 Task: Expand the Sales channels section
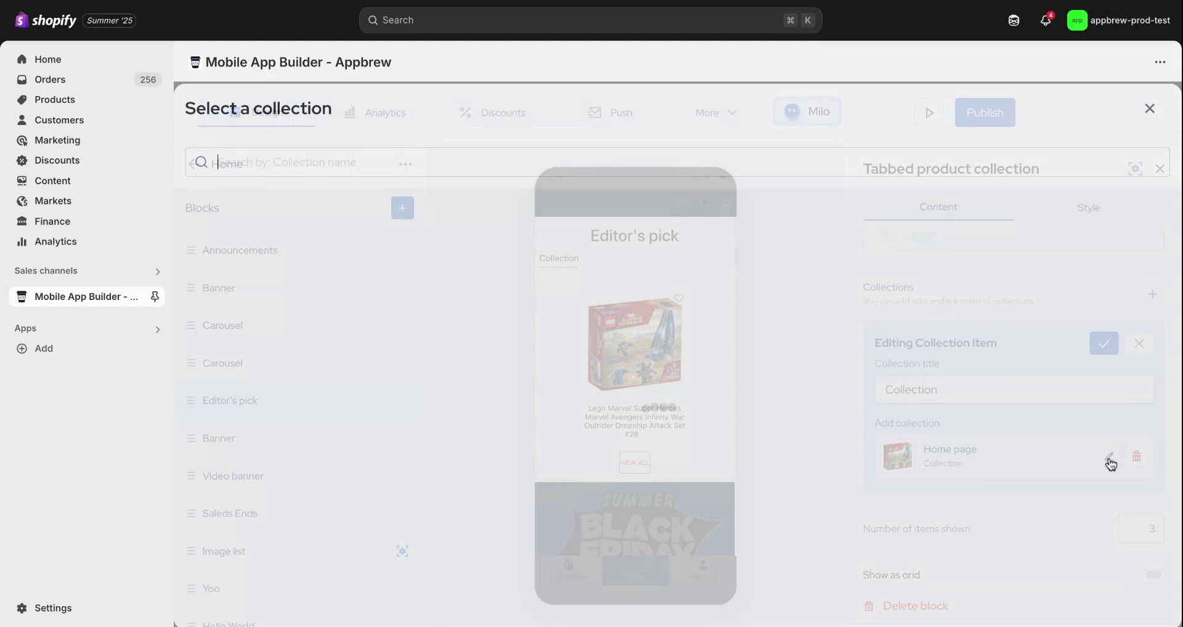(x=158, y=272)
